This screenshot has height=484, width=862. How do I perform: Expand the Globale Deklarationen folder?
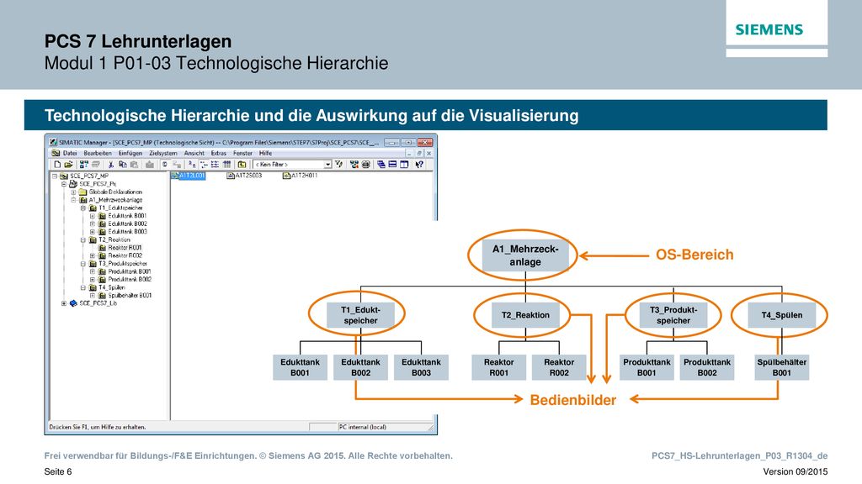(x=73, y=192)
